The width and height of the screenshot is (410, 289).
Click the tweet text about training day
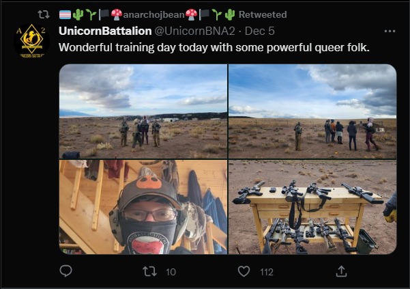point(214,48)
